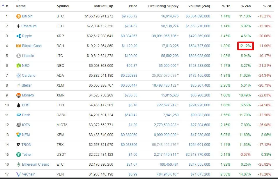
Task: Select Bitcoin market cap $165,198,941,272
Action: click(99, 16)
